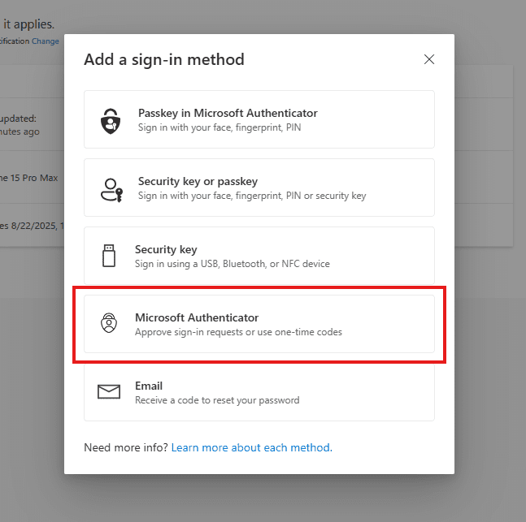
Task: Click the person-with-key icon for Security key or passkey
Action: click(x=111, y=188)
